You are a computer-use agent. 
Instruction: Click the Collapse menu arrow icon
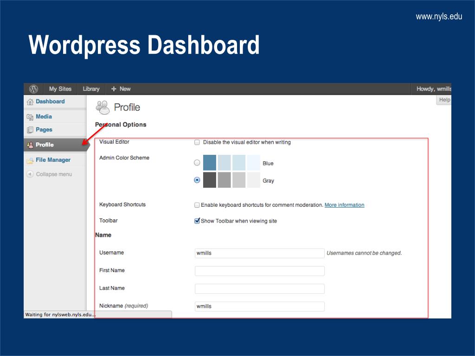[x=30, y=174]
